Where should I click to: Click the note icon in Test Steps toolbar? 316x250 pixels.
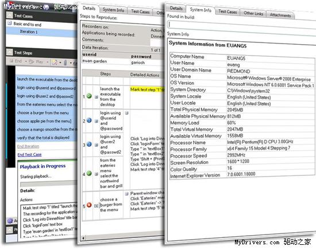55,62
